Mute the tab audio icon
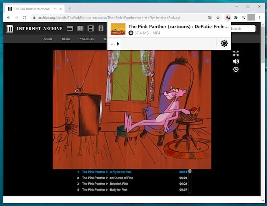Screen dimensions: 267x206 pos(55,9)
